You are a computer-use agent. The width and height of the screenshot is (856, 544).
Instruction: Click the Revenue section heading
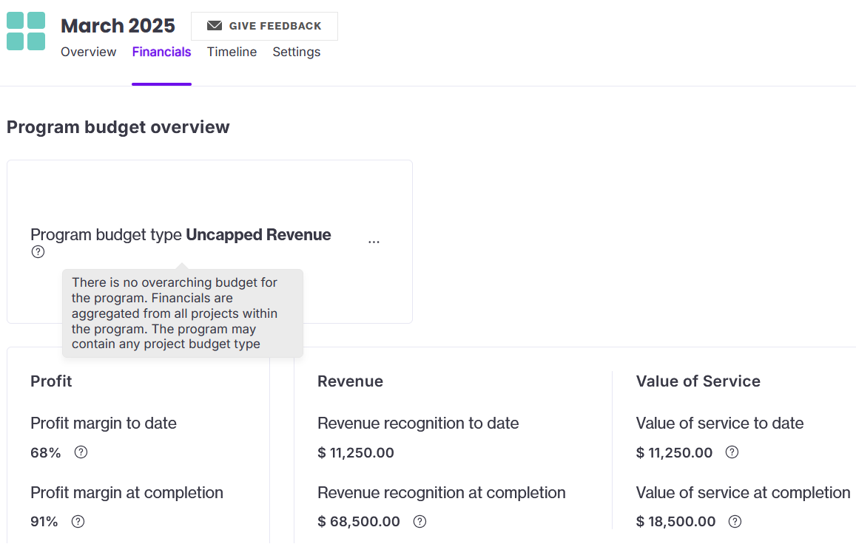(351, 381)
